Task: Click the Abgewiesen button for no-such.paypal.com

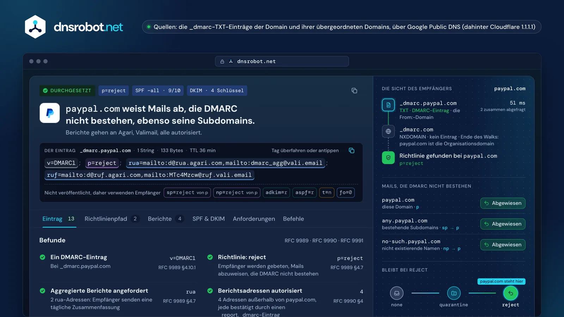Action: 503,245
